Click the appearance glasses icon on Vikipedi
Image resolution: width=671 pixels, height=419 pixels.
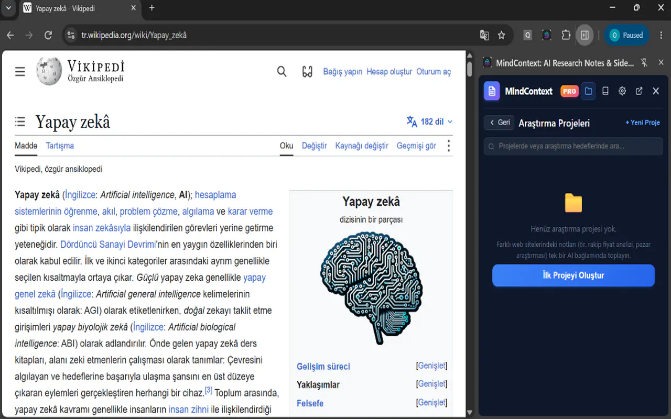click(308, 72)
